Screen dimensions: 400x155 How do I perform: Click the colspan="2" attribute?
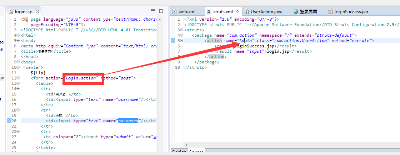tap(67, 137)
